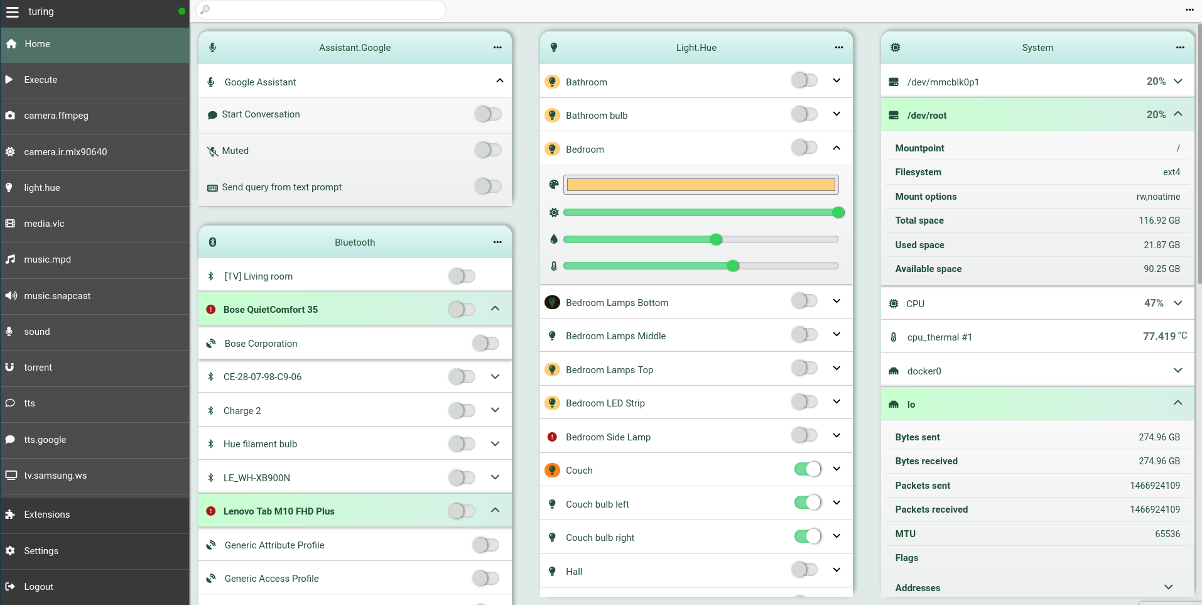
Task: Click the disk icon next to /dev/mmcblk0p1
Action: point(894,82)
